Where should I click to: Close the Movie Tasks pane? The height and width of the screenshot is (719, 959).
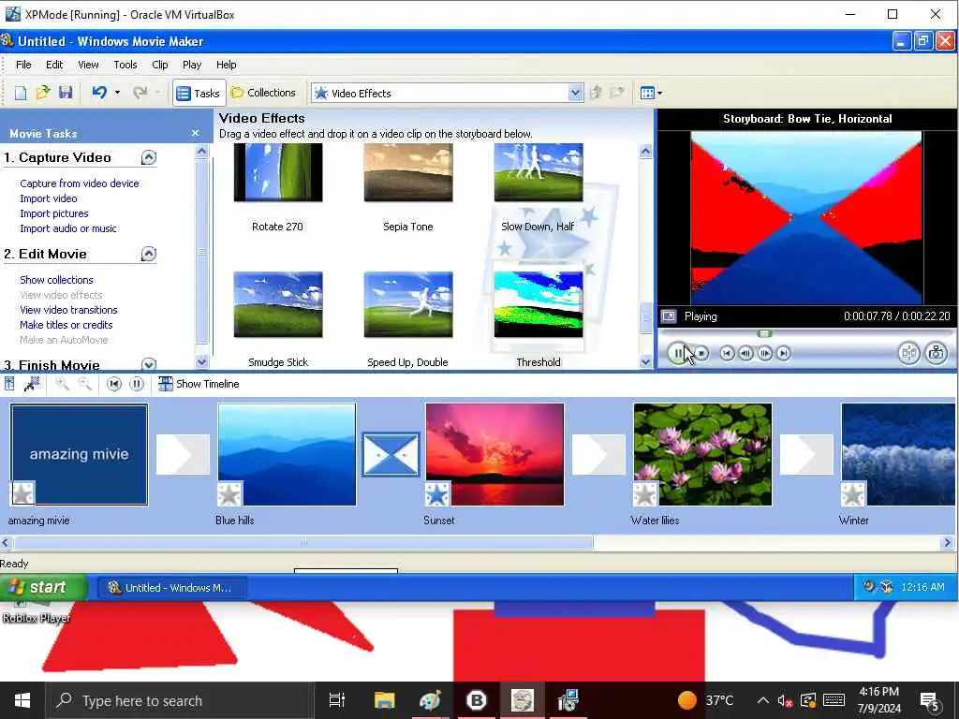click(195, 133)
